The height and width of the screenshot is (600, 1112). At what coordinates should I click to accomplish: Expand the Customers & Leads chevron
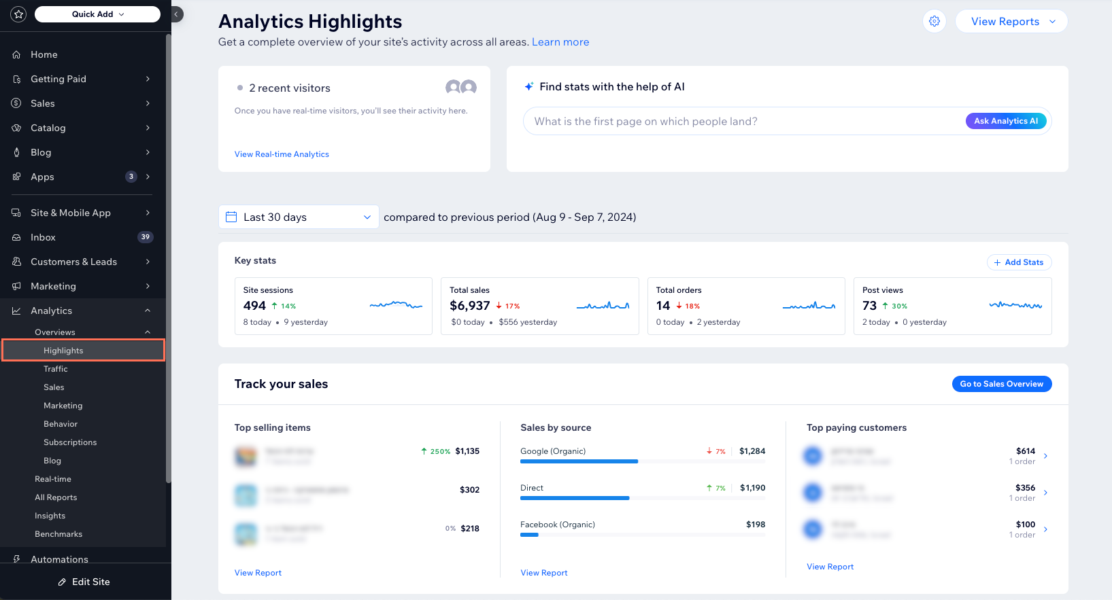pos(148,262)
